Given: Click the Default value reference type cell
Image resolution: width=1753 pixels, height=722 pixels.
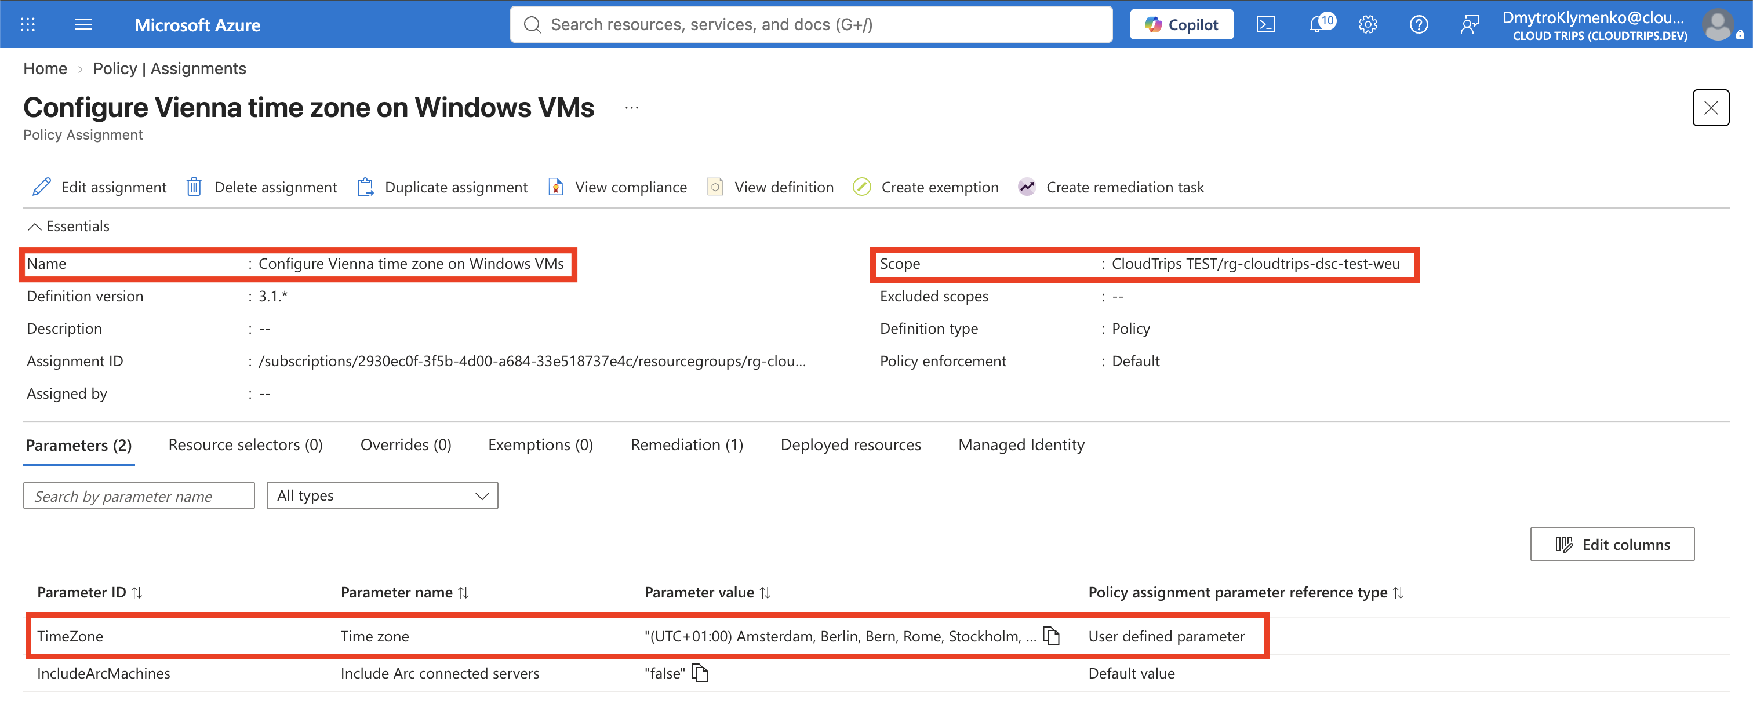Looking at the screenshot, I should (x=1132, y=674).
